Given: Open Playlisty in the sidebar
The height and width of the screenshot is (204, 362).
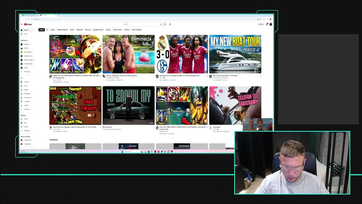Looking at the screenshot, I should pyautogui.click(x=27, y=90).
